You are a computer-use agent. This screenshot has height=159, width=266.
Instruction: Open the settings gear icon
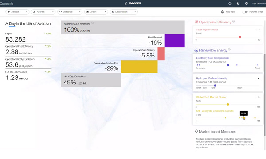pyautogui.click(x=246, y=4)
